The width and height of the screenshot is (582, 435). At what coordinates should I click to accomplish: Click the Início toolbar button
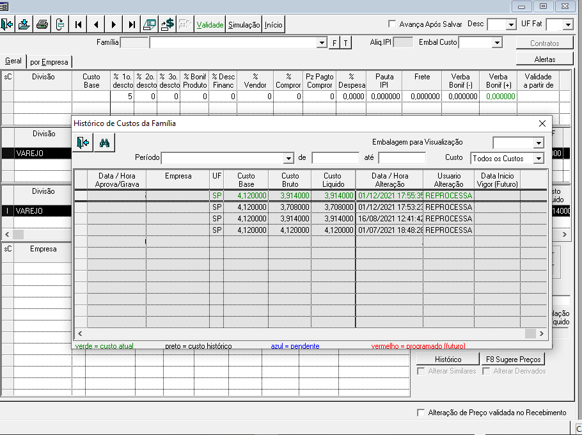click(274, 24)
